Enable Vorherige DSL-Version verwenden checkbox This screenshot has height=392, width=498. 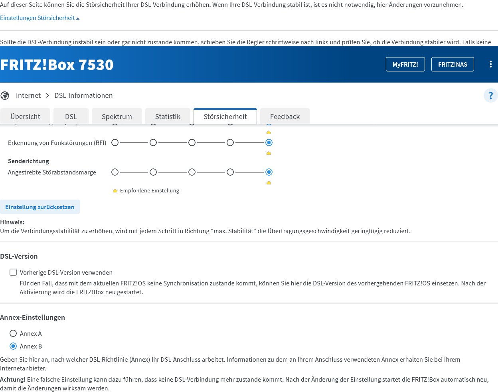pyautogui.click(x=13, y=272)
